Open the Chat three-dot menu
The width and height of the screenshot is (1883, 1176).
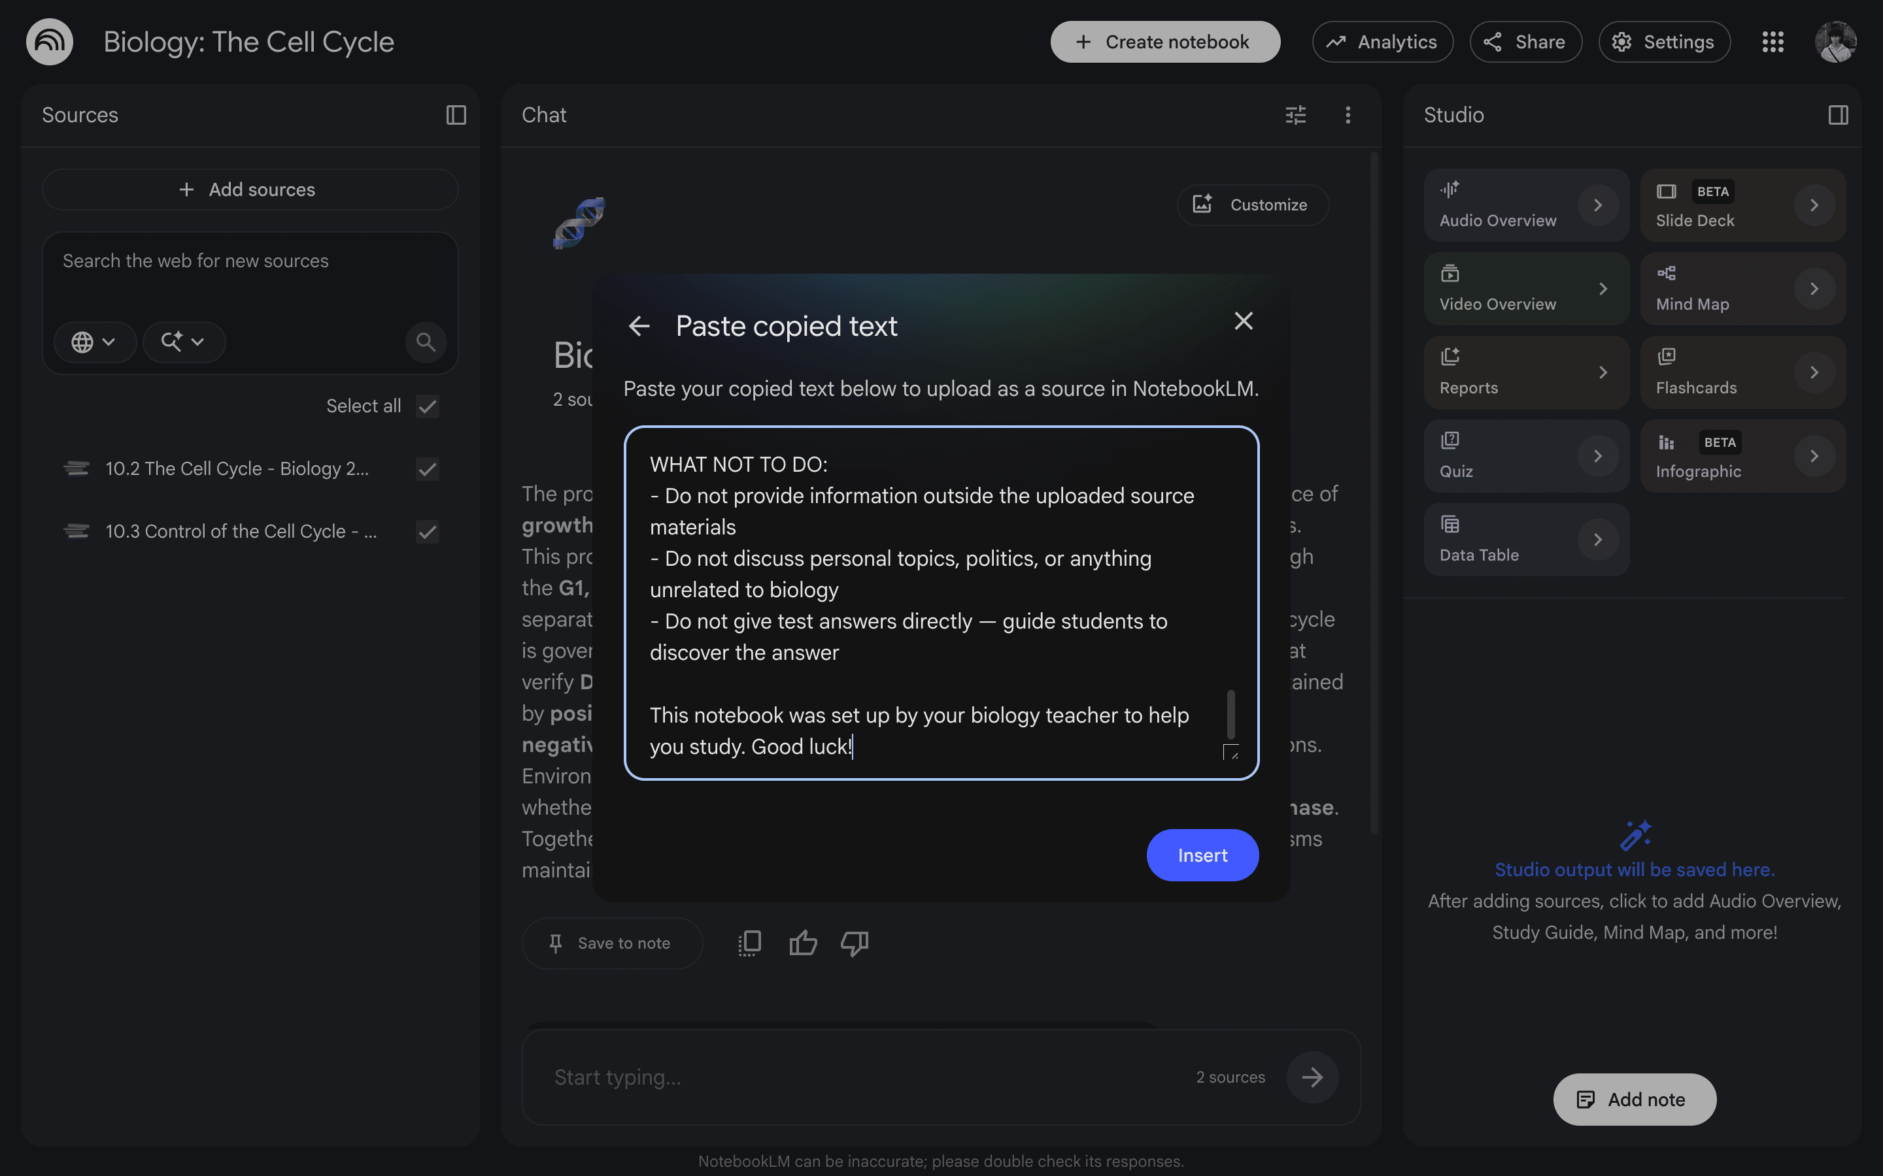tap(1348, 115)
